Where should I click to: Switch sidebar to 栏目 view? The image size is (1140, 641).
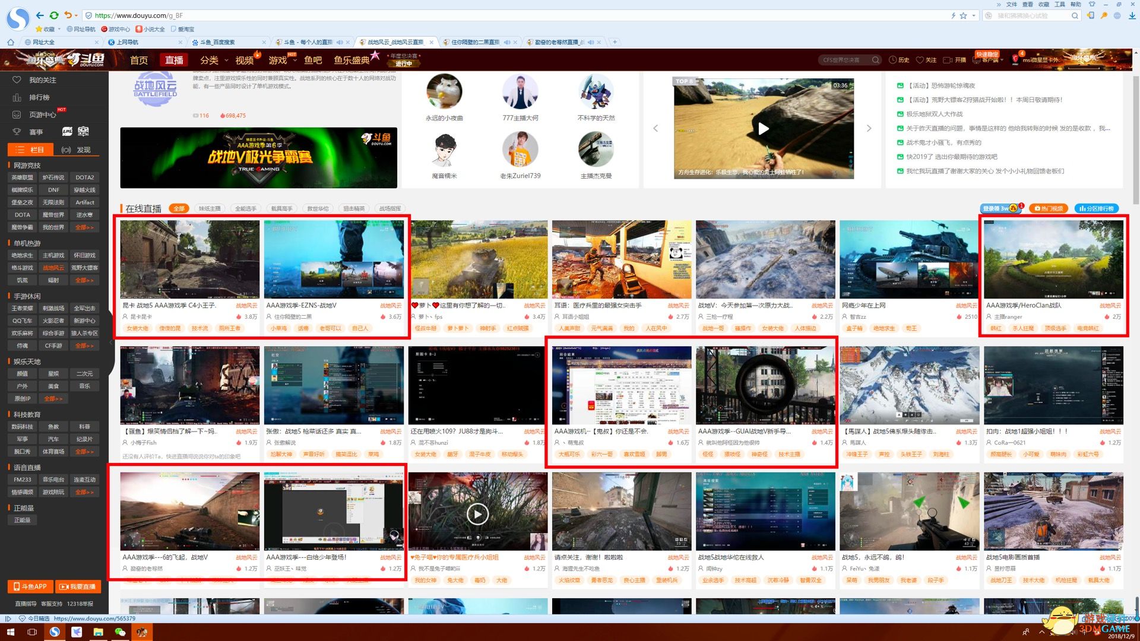pyautogui.click(x=30, y=150)
